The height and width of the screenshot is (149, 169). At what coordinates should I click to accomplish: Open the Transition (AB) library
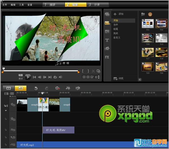click(x=107, y=32)
